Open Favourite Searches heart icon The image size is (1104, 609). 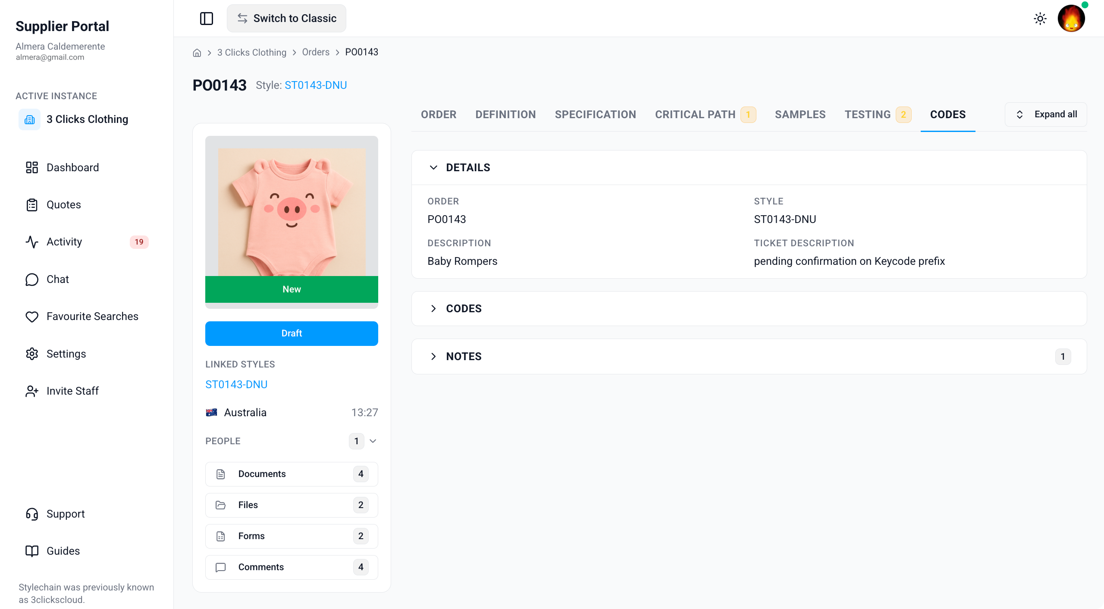tap(32, 317)
